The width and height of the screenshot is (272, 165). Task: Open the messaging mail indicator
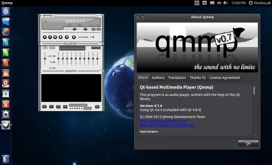tap(212, 3)
